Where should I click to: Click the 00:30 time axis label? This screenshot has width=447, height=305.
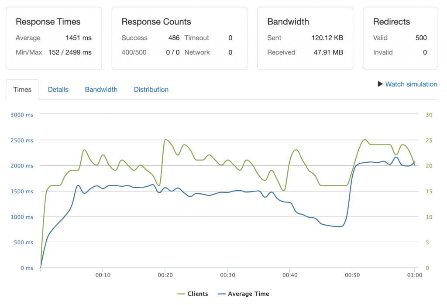coord(227,275)
